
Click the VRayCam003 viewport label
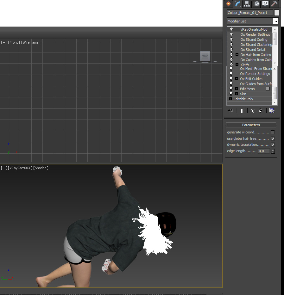20,168
